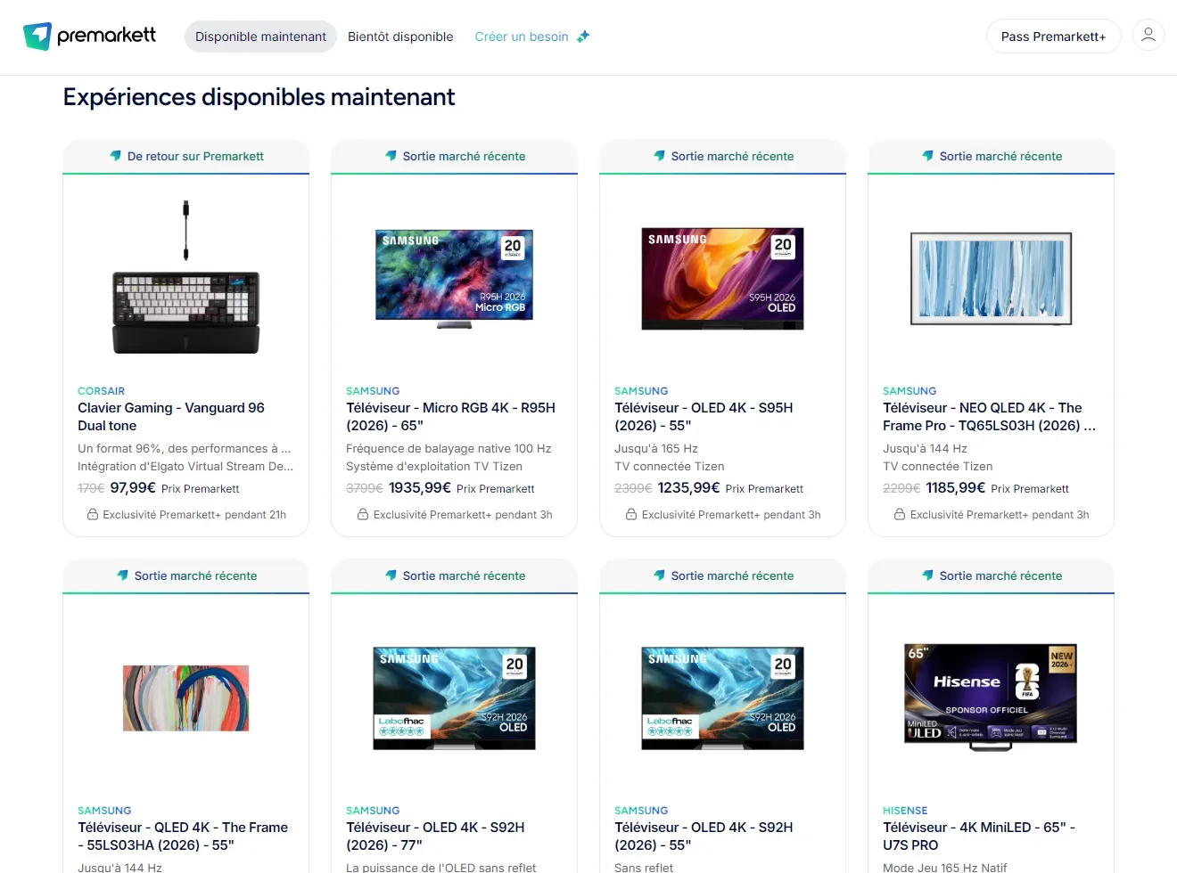This screenshot has height=873, width=1177.
Task: Click the 1935,99€ Premarkett price
Action: pyautogui.click(x=420, y=488)
